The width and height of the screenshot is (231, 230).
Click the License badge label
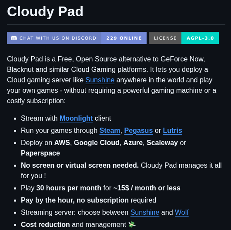[165, 38]
